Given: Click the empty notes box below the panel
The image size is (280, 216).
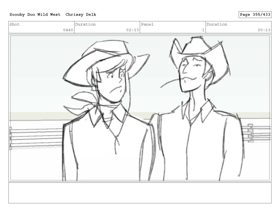Looking at the screenshot, I should (140, 193).
